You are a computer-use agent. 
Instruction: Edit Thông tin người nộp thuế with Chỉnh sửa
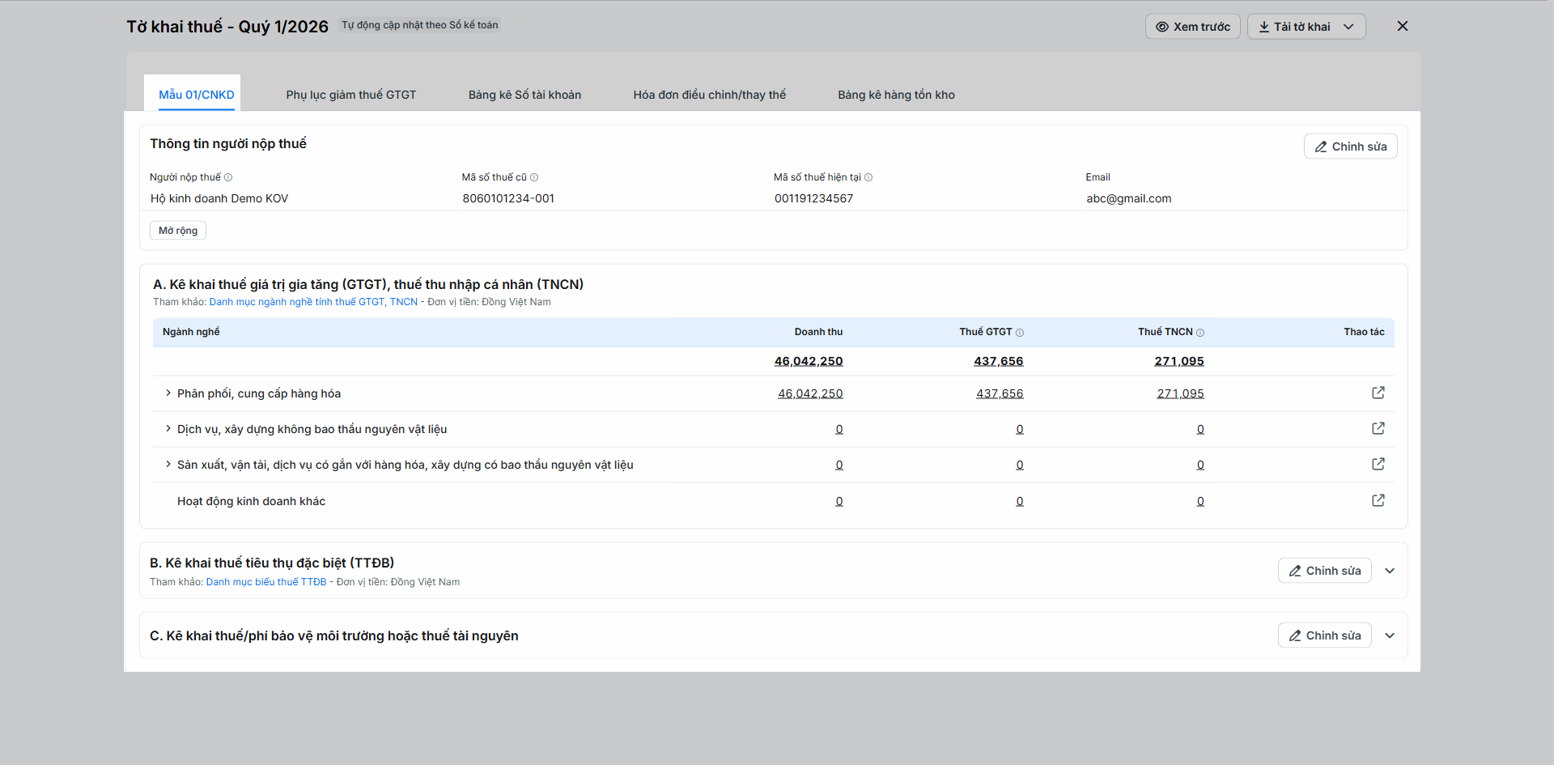1351,147
